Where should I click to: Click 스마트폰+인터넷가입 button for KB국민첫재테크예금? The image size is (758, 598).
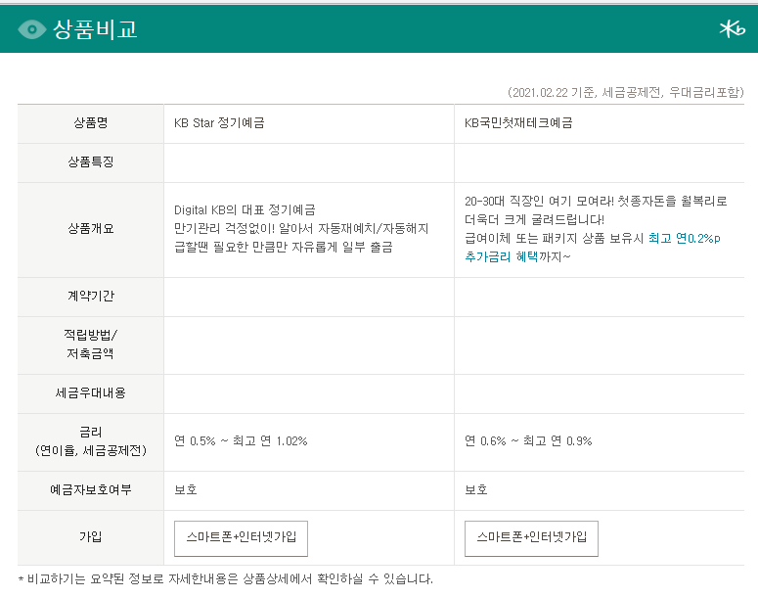point(531,538)
